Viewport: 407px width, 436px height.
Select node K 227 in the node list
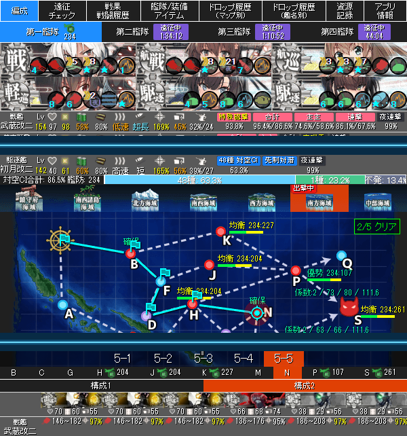click(x=218, y=373)
